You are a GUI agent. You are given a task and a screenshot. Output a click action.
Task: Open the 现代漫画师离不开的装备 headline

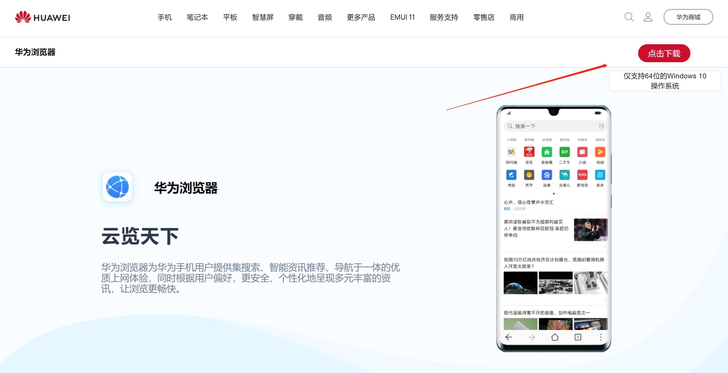pyautogui.click(x=547, y=313)
